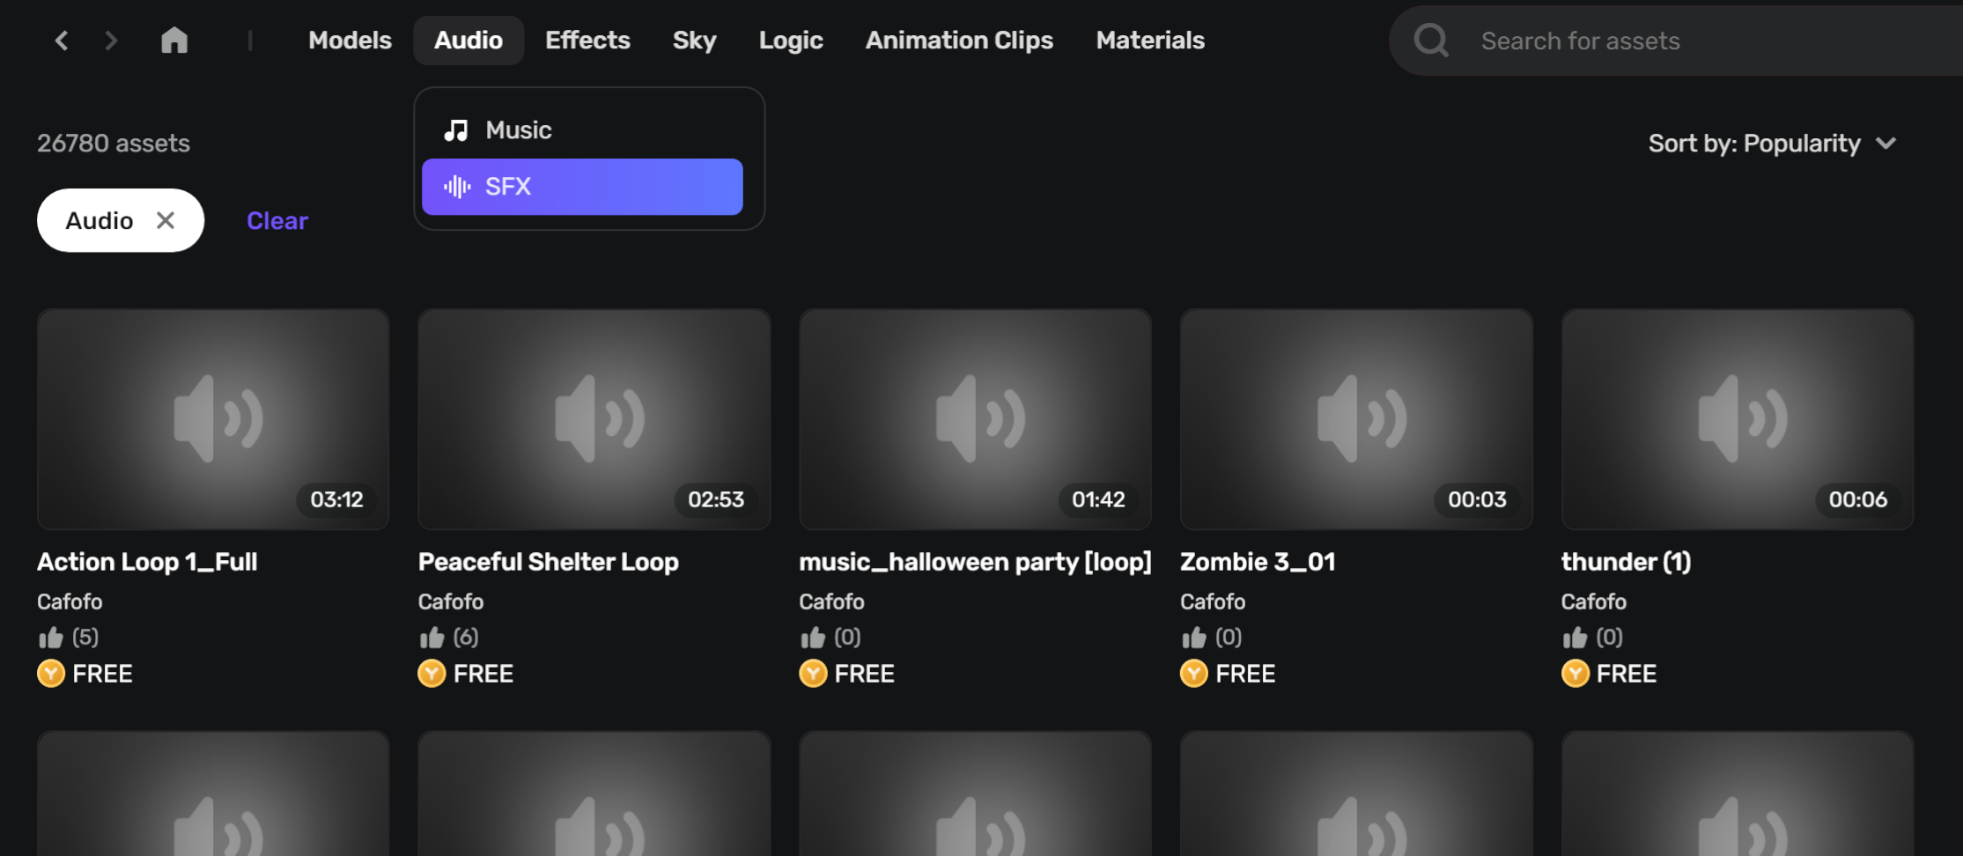Click the music note icon

coord(456,130)
